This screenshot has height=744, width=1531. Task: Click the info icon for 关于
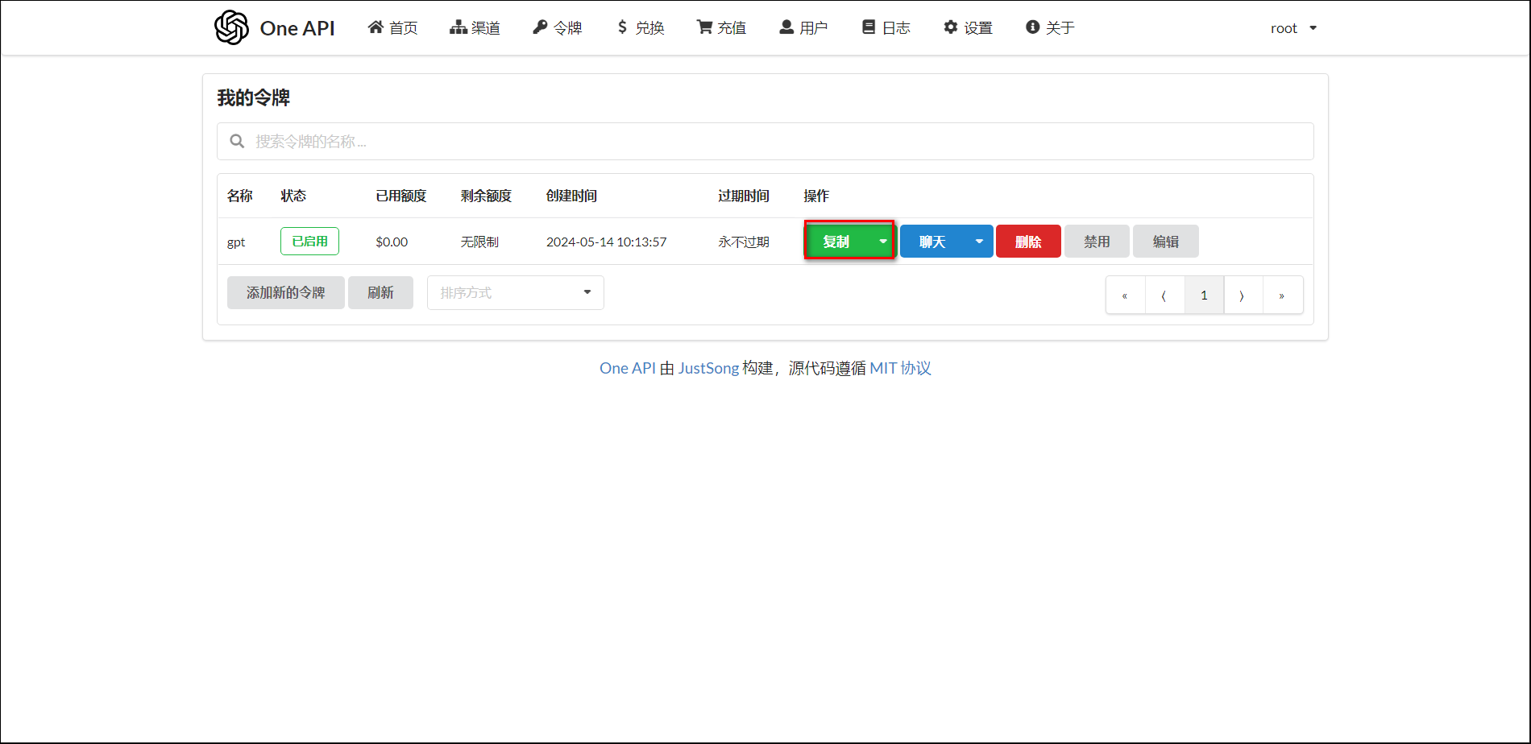[1032, 27]
